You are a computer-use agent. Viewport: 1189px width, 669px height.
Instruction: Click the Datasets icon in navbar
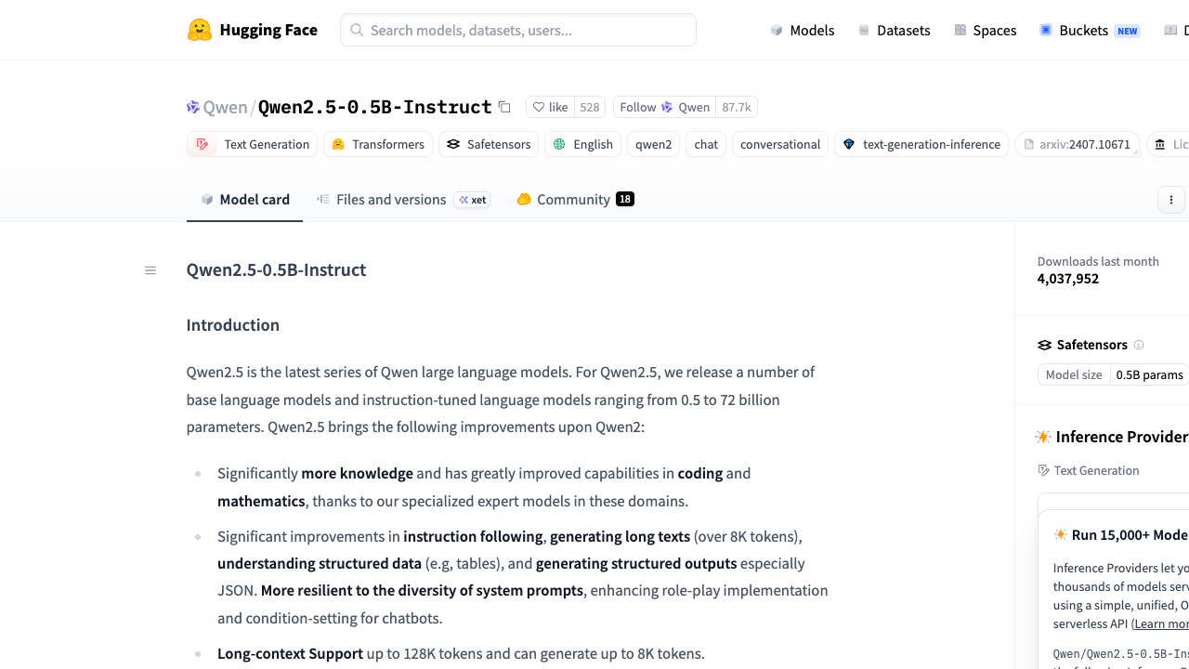864,30
